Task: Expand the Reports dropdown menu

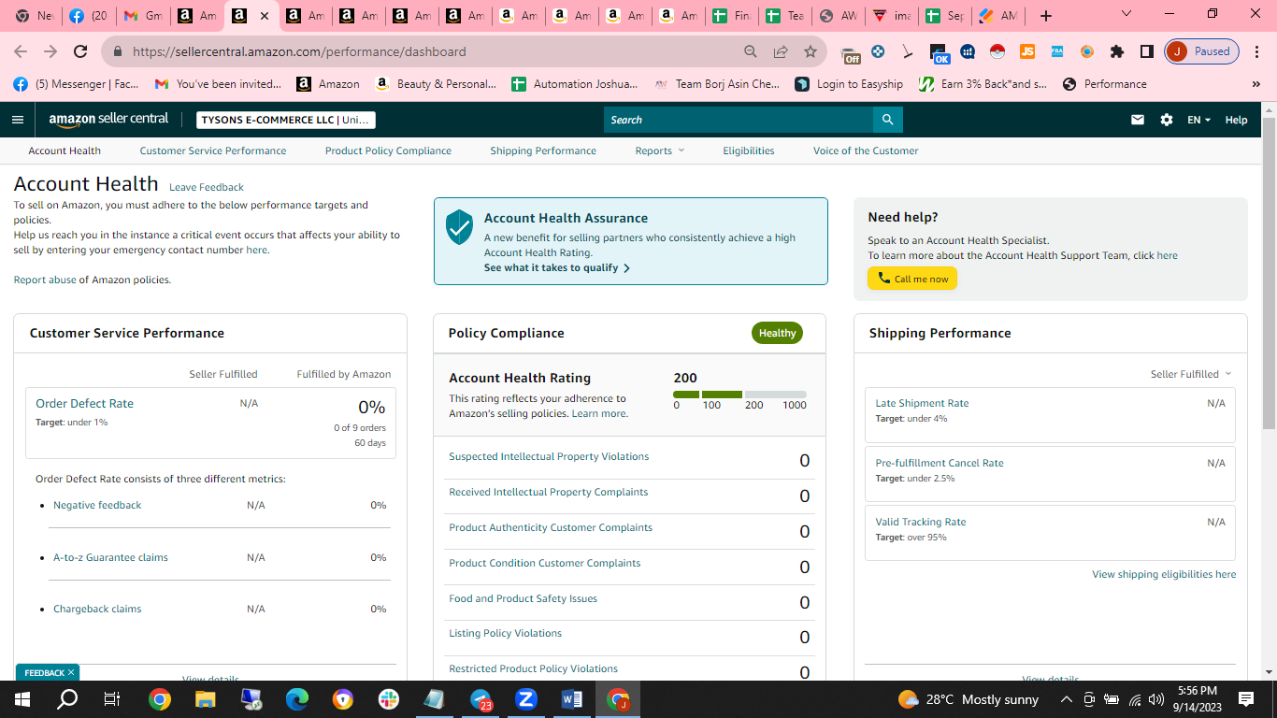Action: coord(660,151)
